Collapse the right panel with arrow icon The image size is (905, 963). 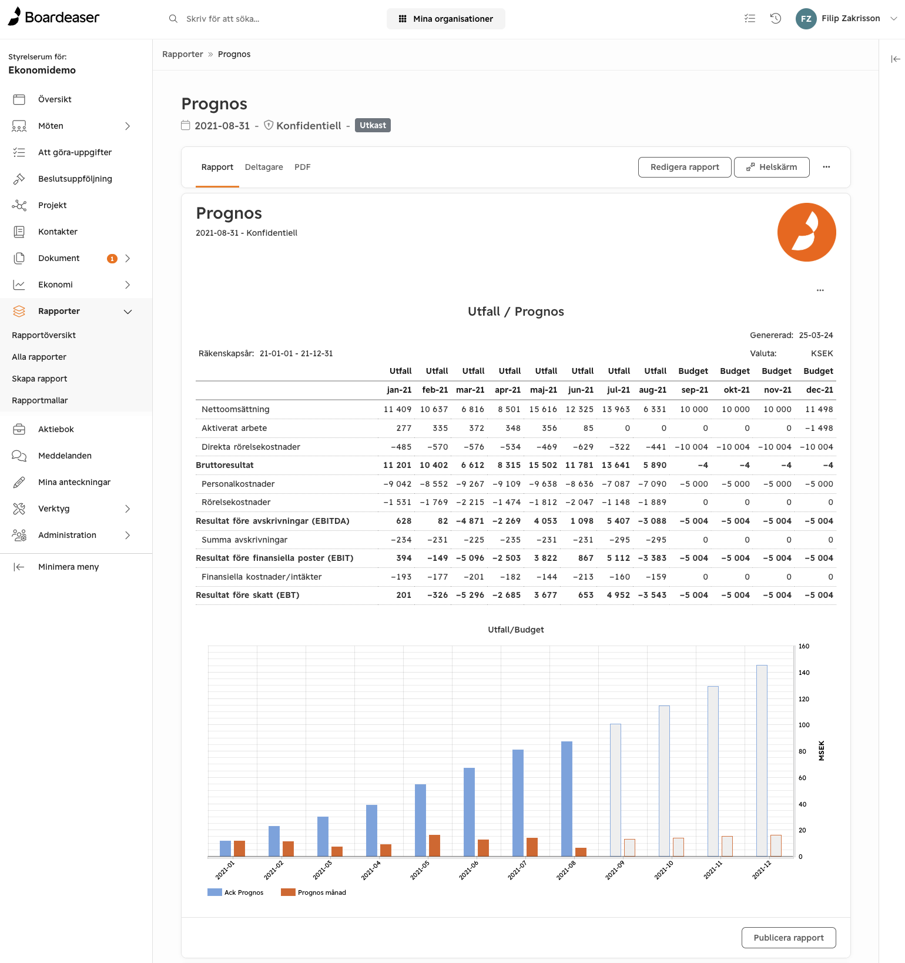(x=895, y=59)
